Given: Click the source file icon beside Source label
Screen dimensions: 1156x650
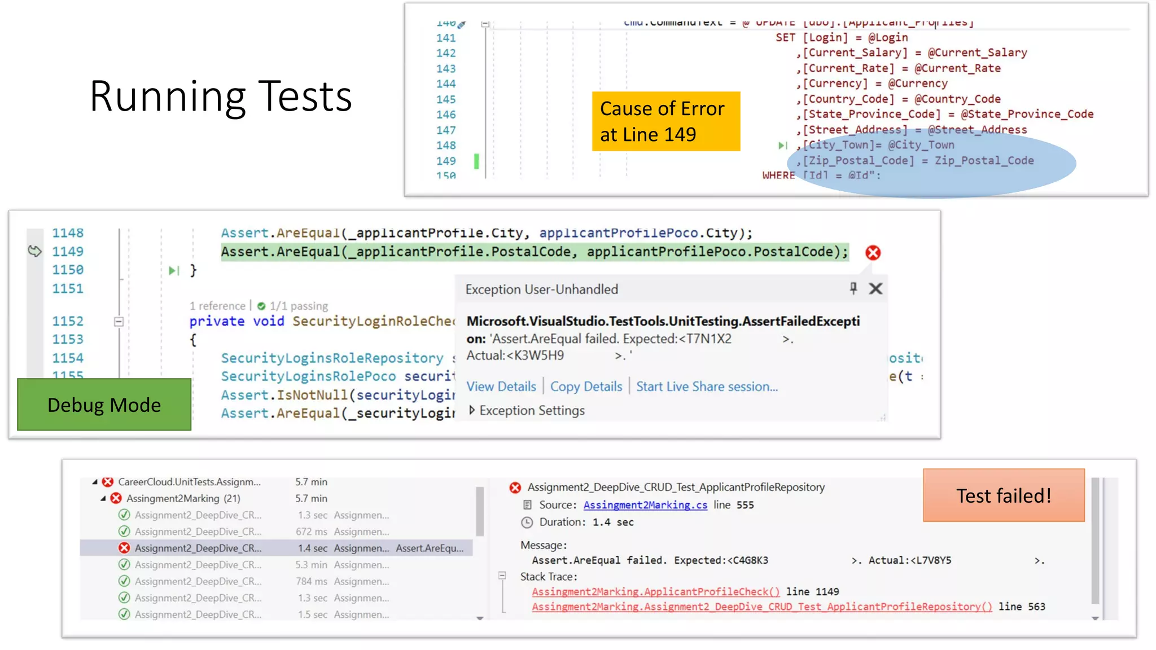Looking at the screenshot, I should pyautogui.click(x=527, y=505).
